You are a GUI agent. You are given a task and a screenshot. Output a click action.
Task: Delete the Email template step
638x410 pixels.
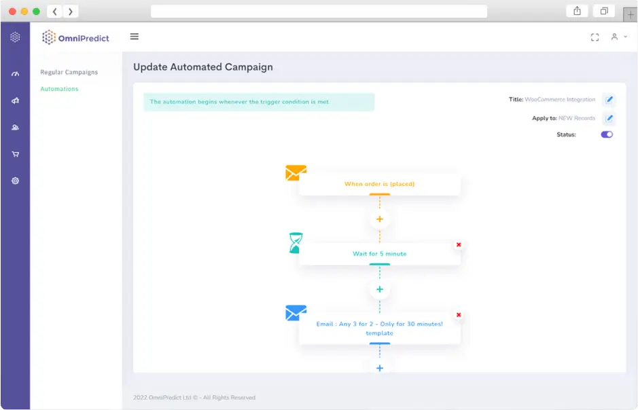(459, 315)
